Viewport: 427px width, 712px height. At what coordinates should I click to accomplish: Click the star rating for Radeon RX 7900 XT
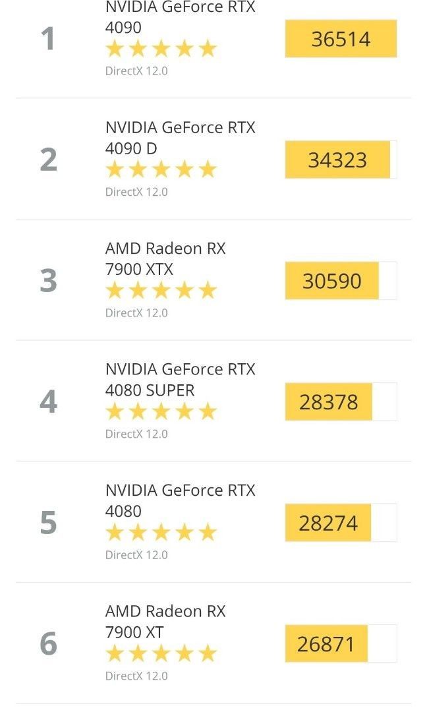160,653
